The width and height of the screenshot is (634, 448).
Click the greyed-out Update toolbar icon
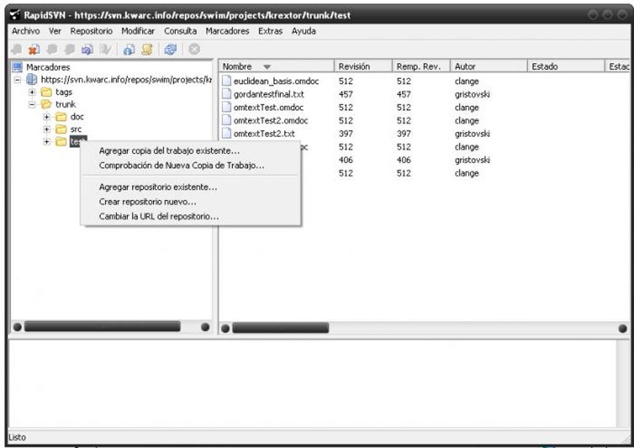click(x=52, y=49)
